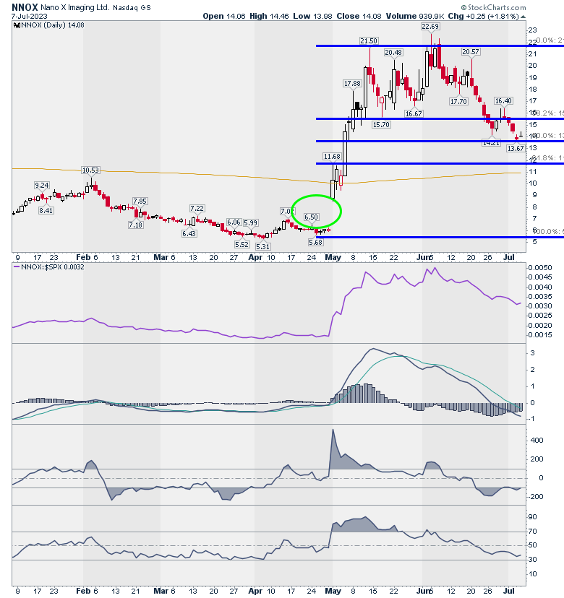The height and width of the screenshot is (598, 564).
Task: Click the 6.50 price label
Action: click(x=311, y=217)
